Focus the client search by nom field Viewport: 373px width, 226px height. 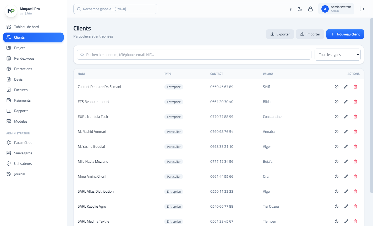click(x=194, y=55)
